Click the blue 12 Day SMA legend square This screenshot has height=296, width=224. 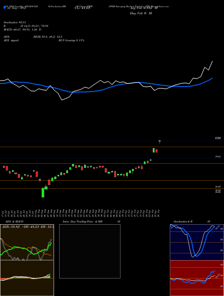[x=4, y=7]
